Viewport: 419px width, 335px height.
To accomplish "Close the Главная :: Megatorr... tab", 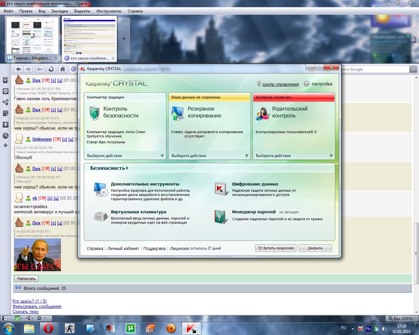I will tap(56, 58).
